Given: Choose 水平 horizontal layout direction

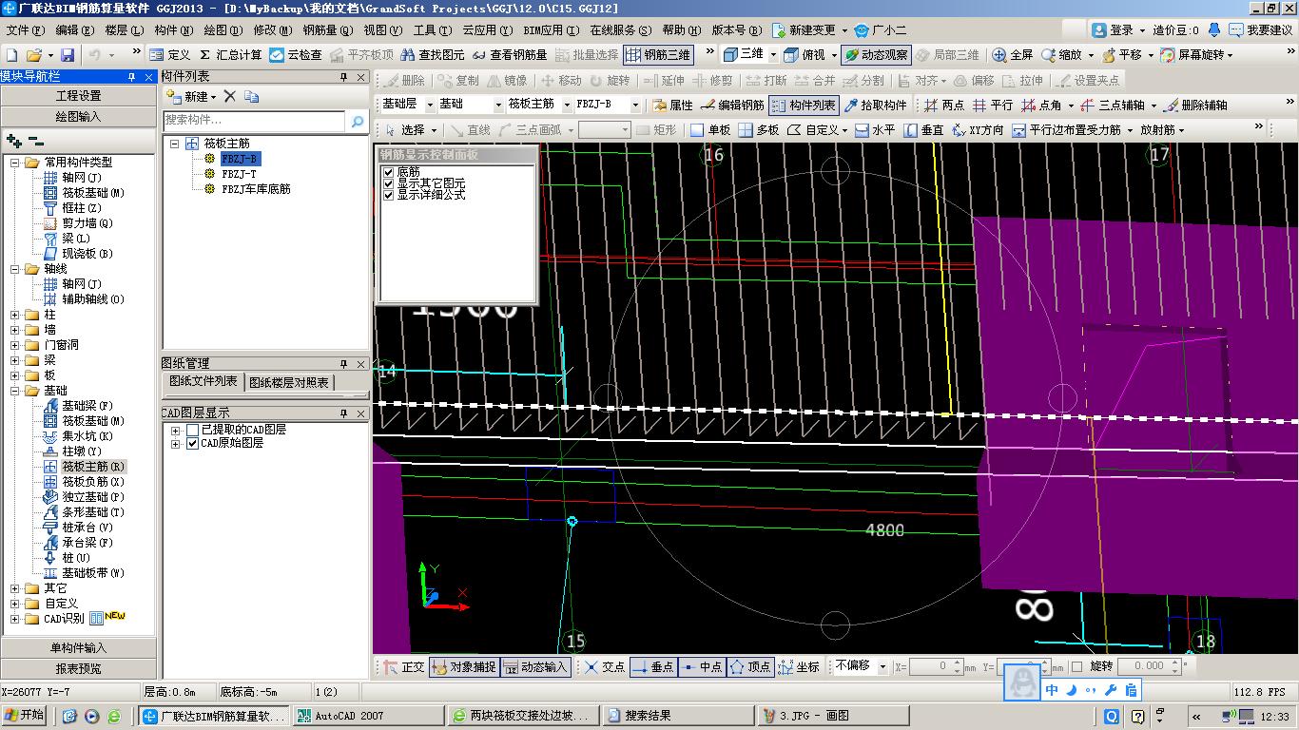Looking at the screenshot, I should [x=874, y=129].
